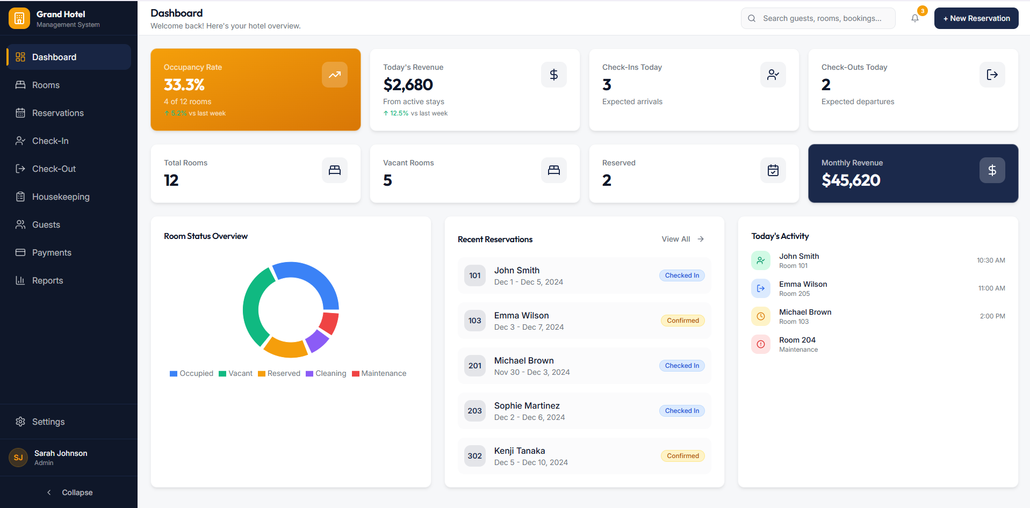Screen dimensions: 1030x508
Task: Toggle the Vacant legend swatch
Action: 222,374
